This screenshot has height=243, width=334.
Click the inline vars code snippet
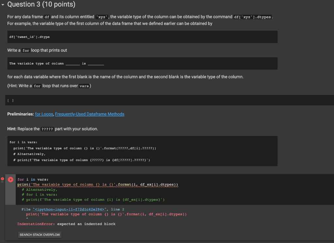tap(84, 86)
